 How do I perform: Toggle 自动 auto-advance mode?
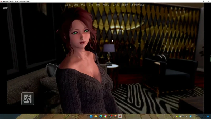pyautogui.click(x=91, y=5)
